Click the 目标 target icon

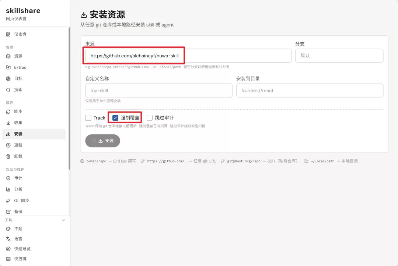click(x=8, y=78)
